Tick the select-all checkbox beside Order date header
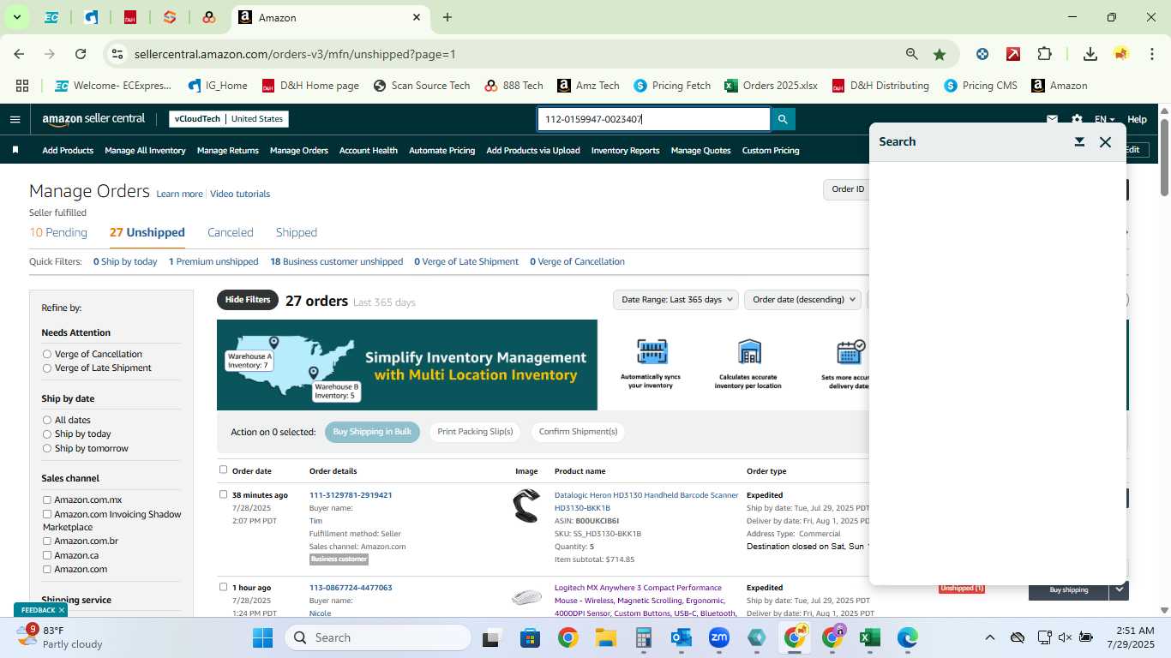1171x658 pixels. click(224, 470)
